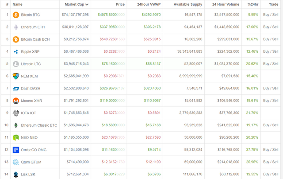Open the Ripple XRP name link

[x=30, y=52]
